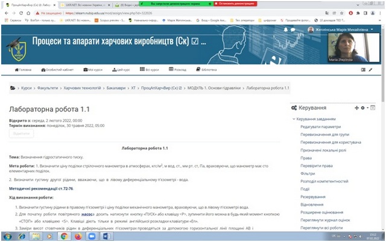386x242 pixels.
Task: Open ХТ breadcrumb link
Action: (133, 88)
